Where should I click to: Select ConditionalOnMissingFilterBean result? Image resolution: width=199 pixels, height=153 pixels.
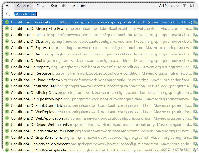point(100,28)
